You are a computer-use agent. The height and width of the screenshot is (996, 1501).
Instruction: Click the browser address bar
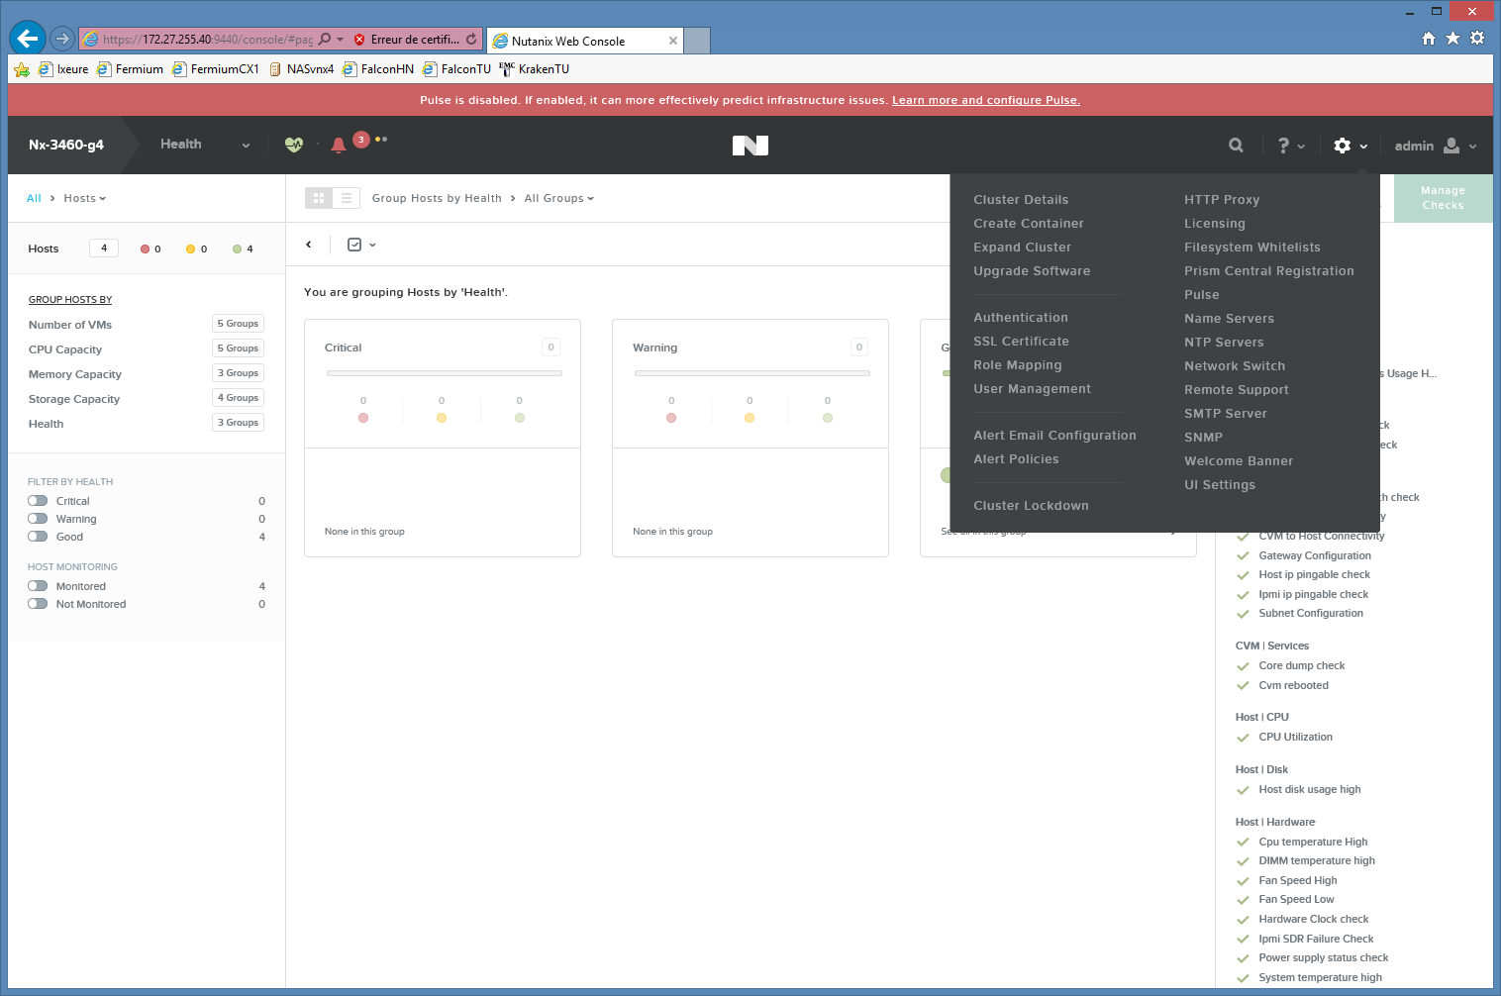pyautogui.click(x=206, y=40)
